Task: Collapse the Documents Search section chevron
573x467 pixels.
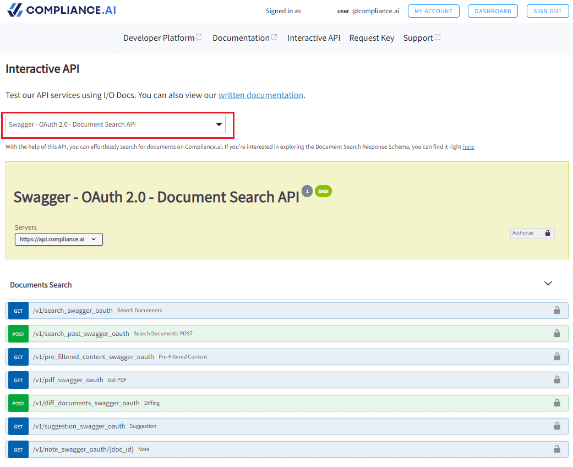Action: click(x=548, y=284)
